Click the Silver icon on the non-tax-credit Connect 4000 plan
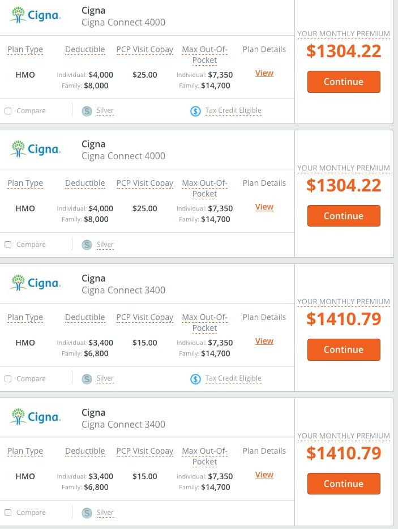This screenshot has height=529, width=398. [87, 245]
